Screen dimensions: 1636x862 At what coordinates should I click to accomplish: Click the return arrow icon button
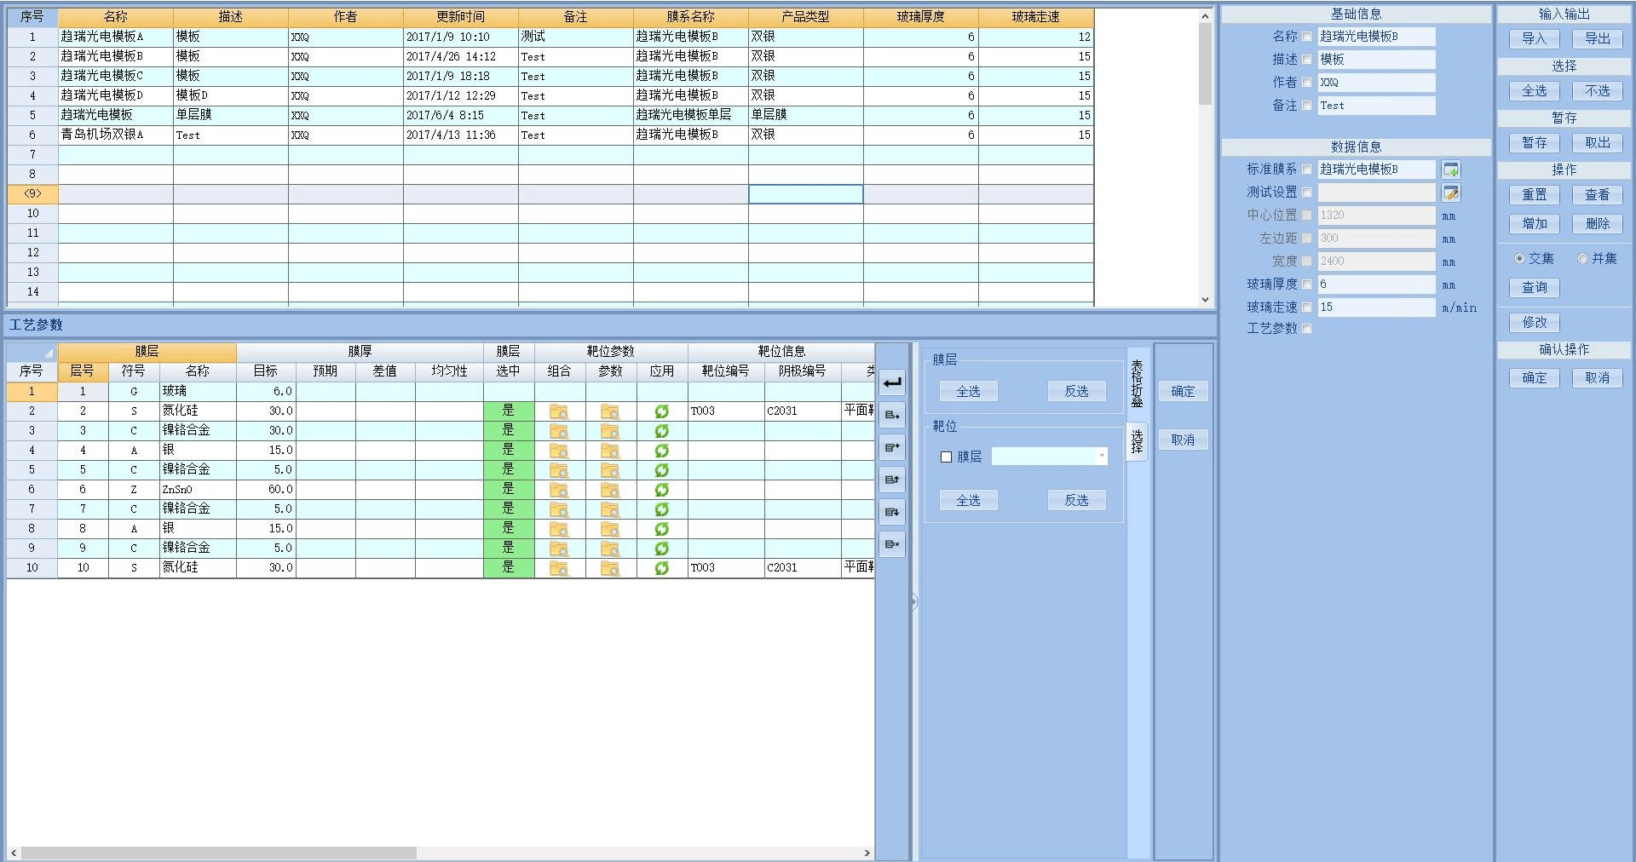[x=892, y=382]
